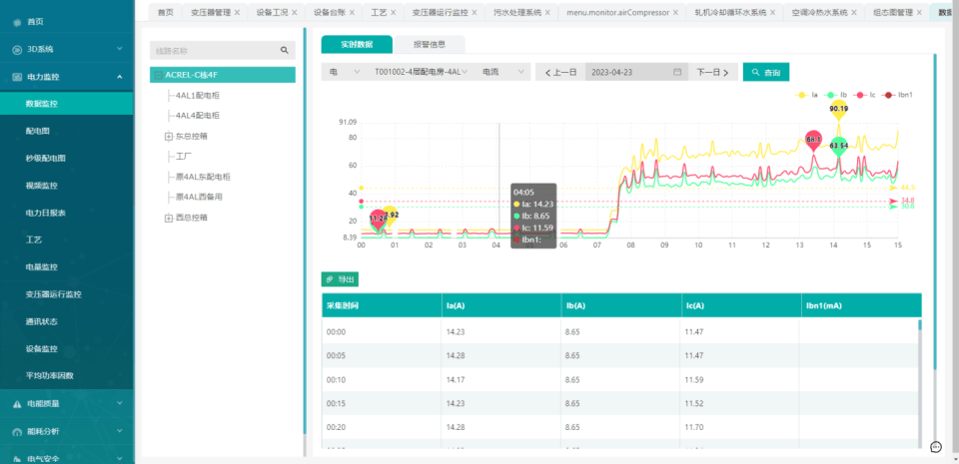Switch to the 实时数据 tab
This screenshot has width=959, height=464.
357,44
